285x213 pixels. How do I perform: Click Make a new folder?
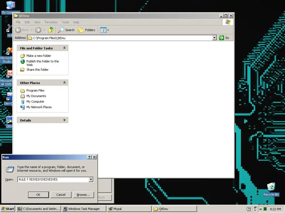coord(39,56)
